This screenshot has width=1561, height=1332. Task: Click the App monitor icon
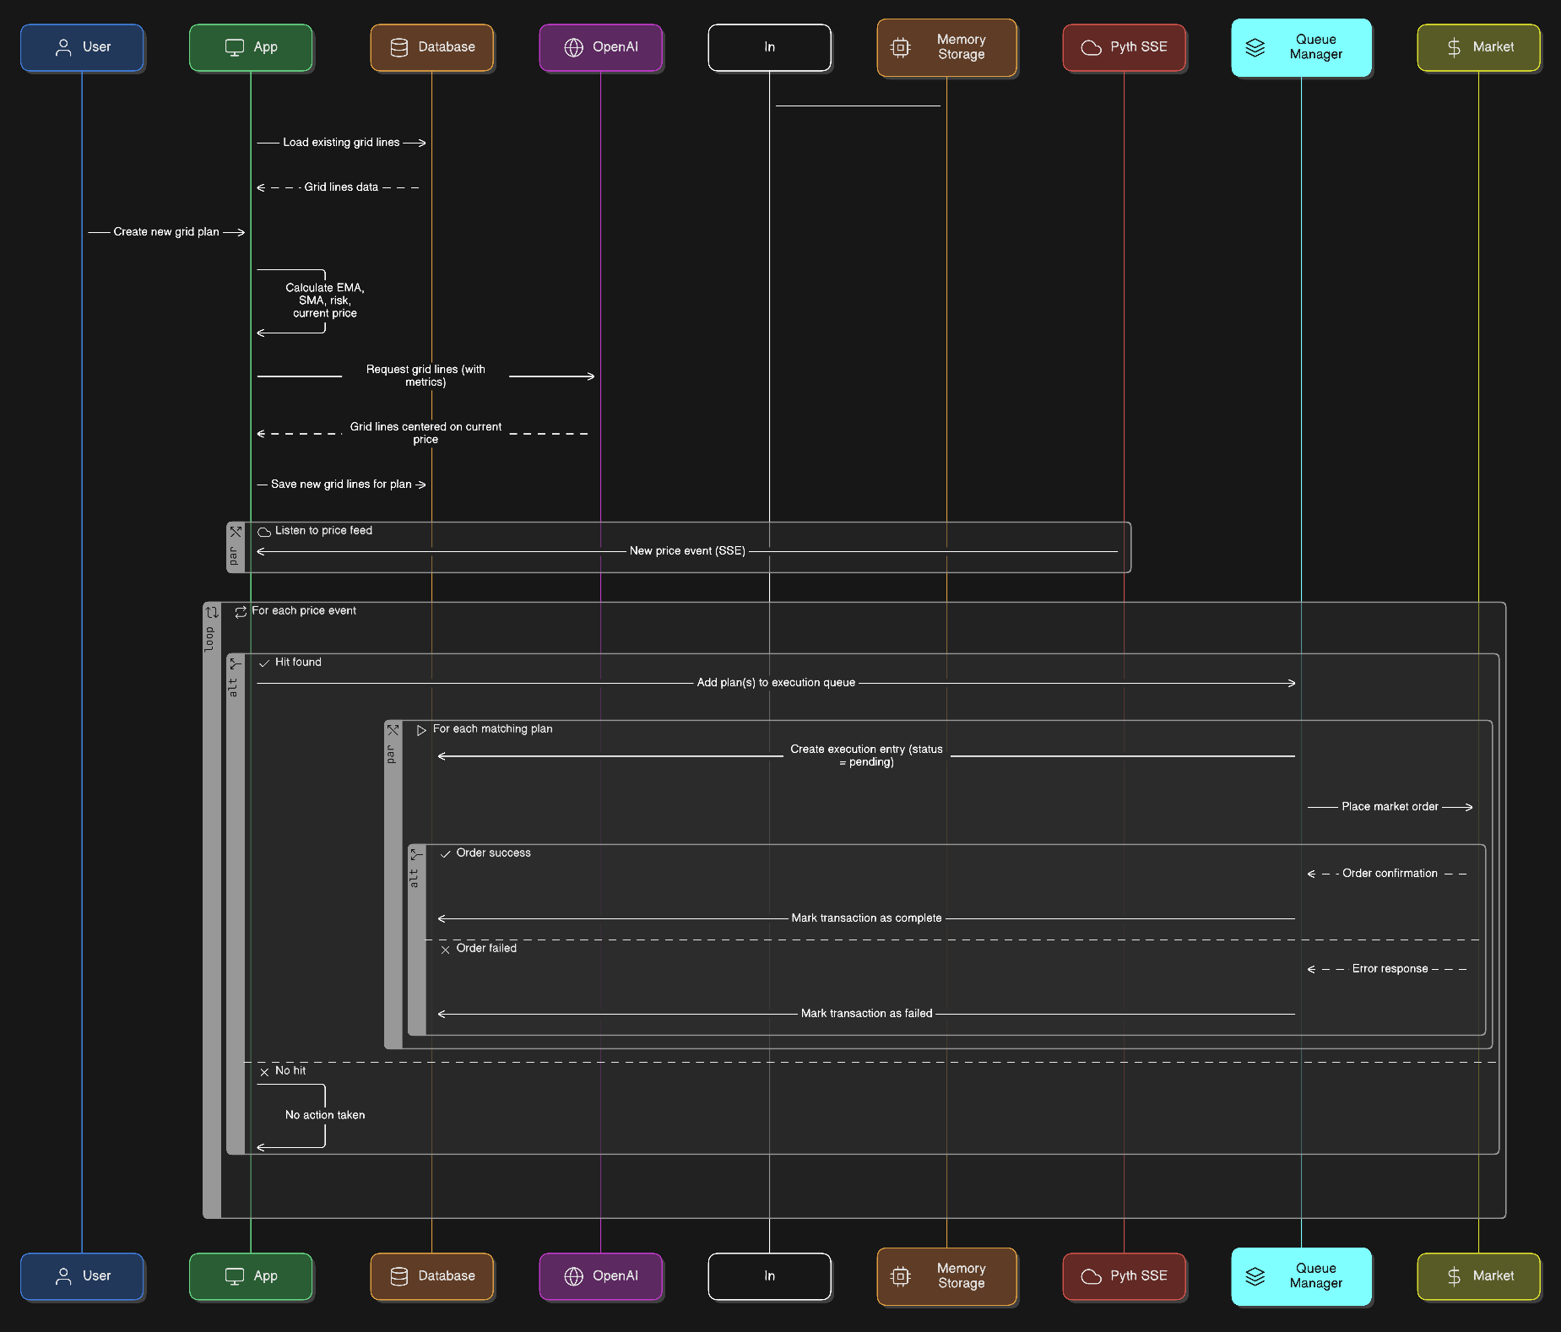[233, 47]
